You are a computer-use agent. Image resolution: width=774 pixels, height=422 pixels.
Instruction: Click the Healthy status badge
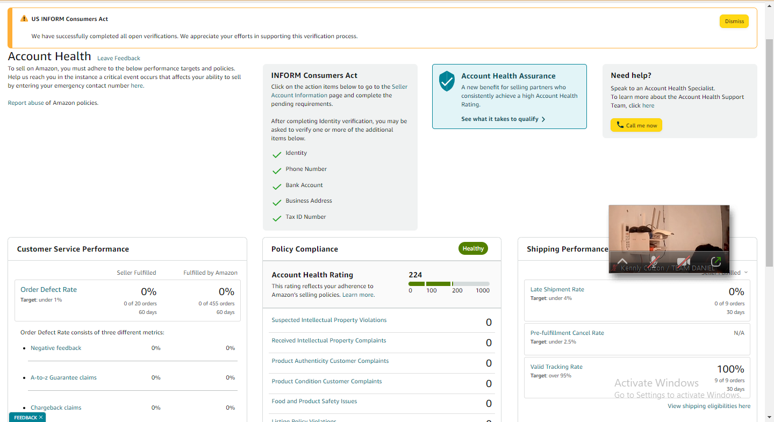coord(473,248)
